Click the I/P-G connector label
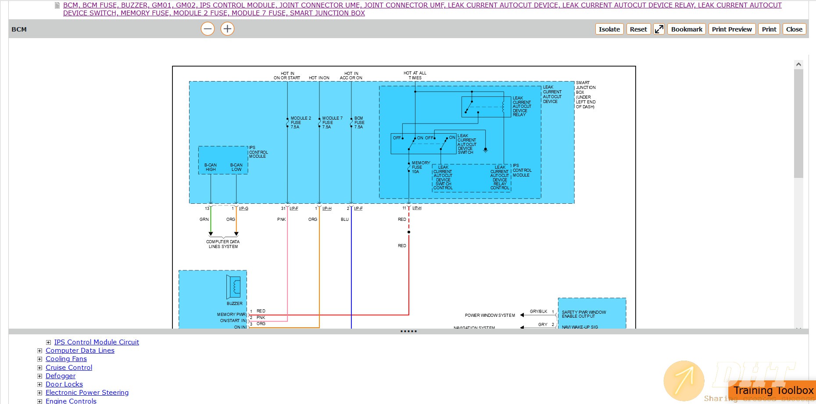Screen dimensions: 816x404 pyautogui.click(x=243, y=209)
